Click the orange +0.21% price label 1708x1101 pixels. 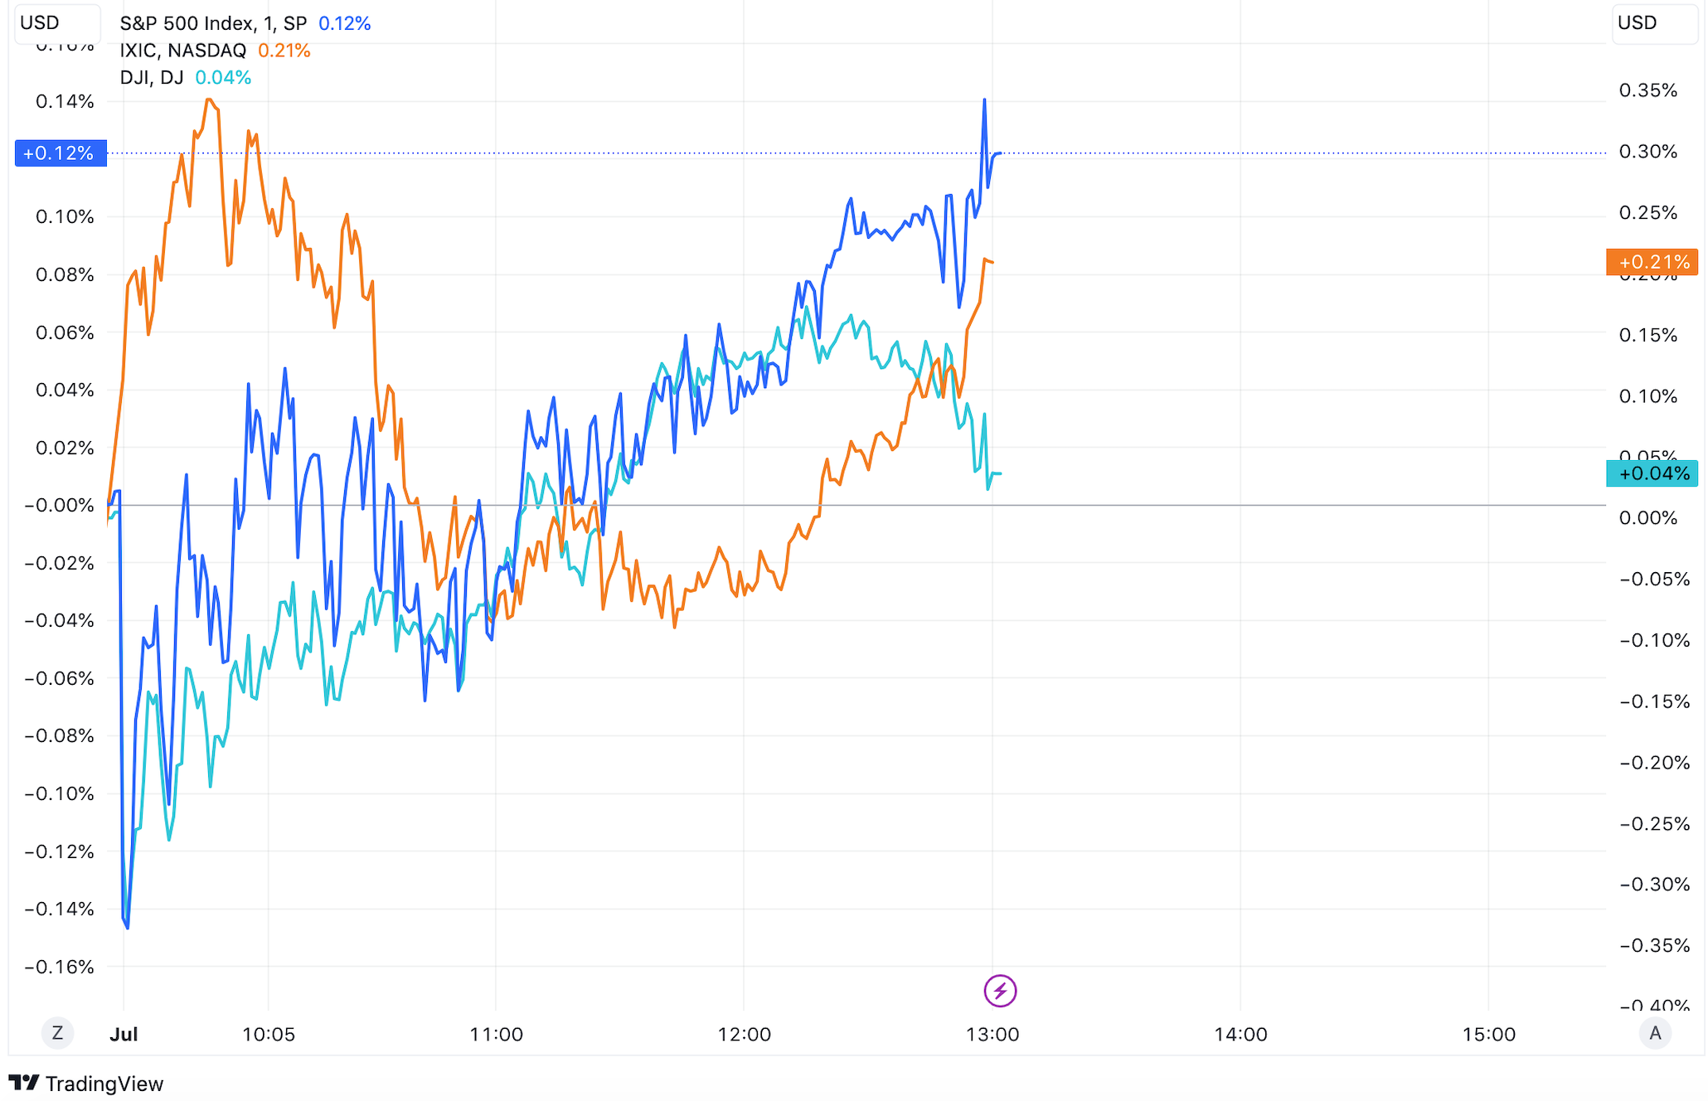pyautogui.click(x=1652, y=262)
